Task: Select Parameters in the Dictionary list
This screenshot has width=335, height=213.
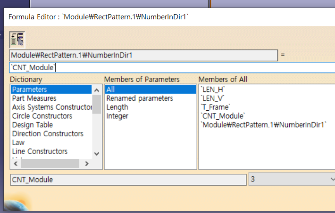Action: tap(51, 89)
